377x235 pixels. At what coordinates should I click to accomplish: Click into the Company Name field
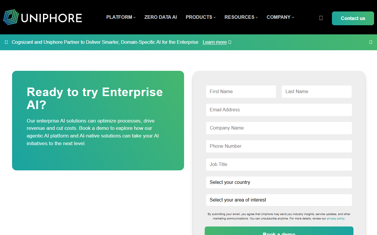point(279,128)
